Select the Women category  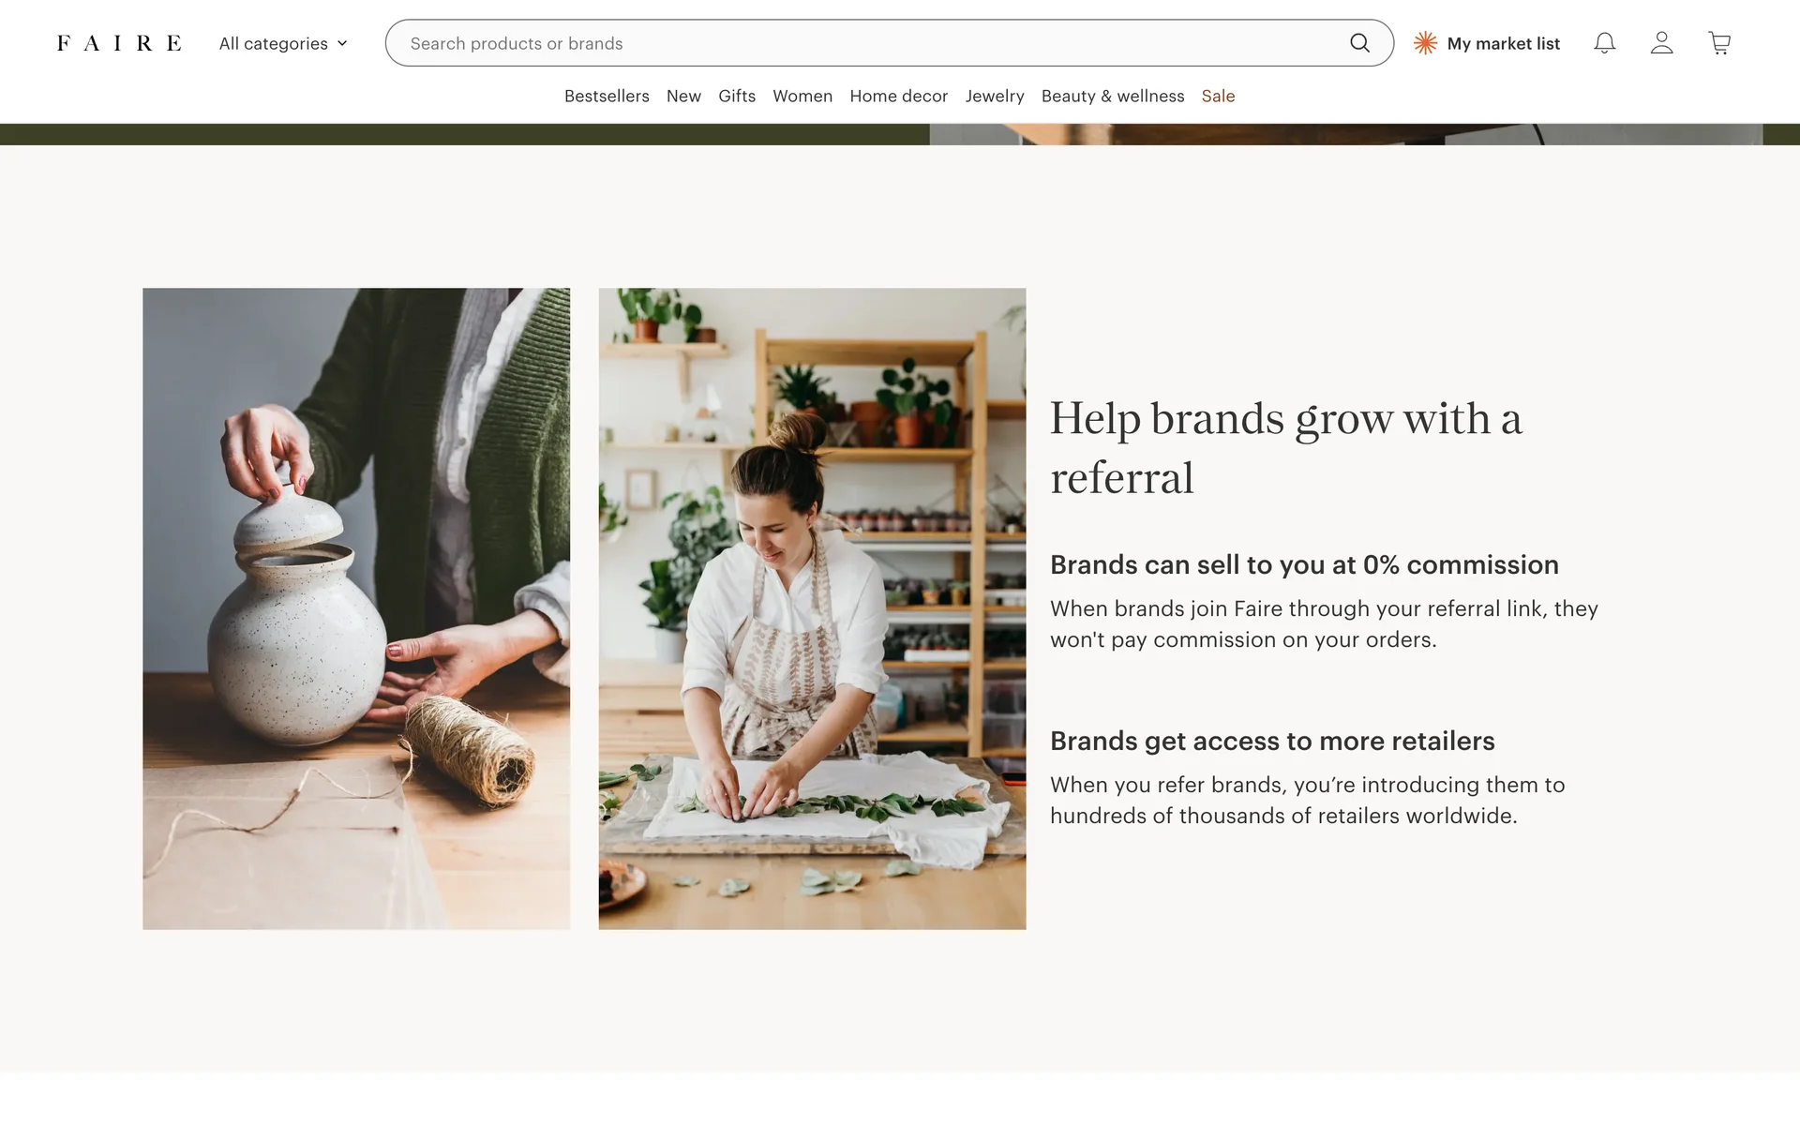tap(802, 96)
